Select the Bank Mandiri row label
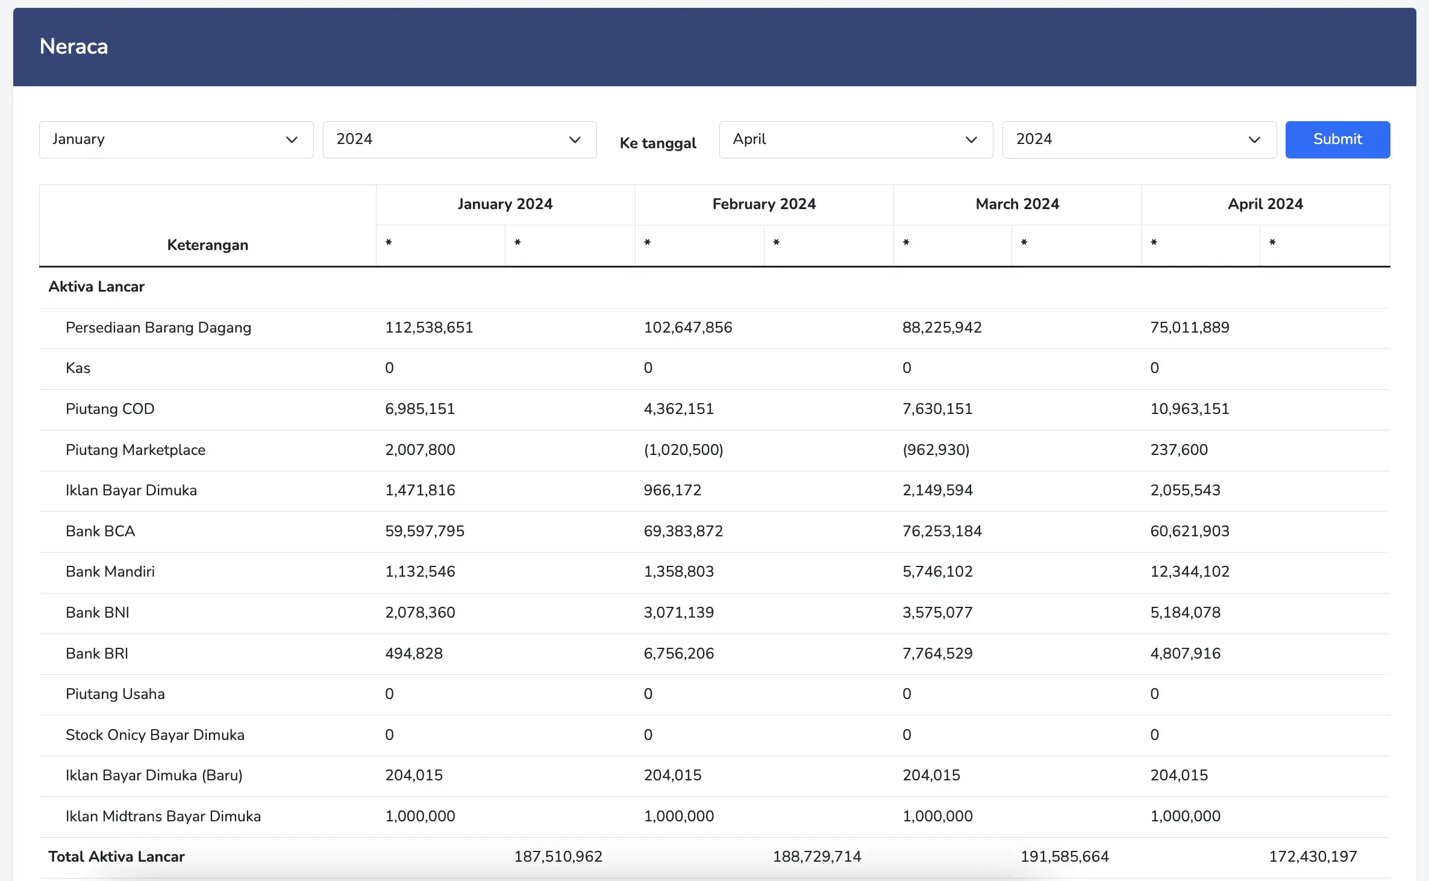This screenshot has width=1429, height=881. tap(110, 572)
